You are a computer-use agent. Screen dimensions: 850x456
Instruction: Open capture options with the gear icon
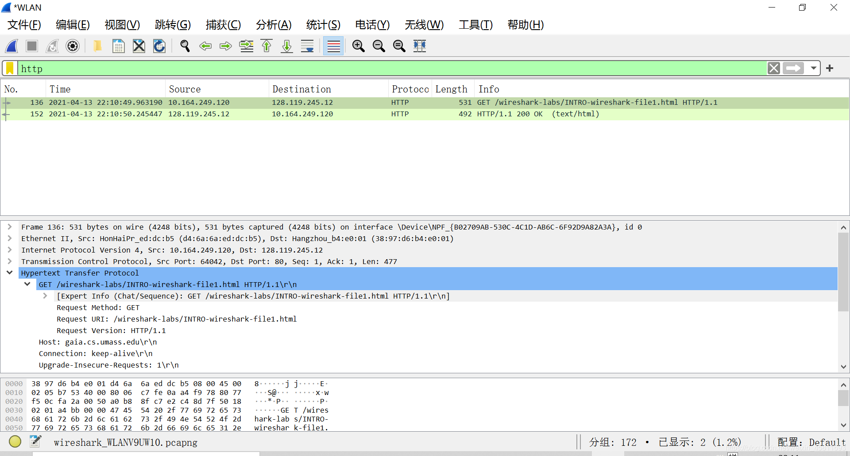72,46
